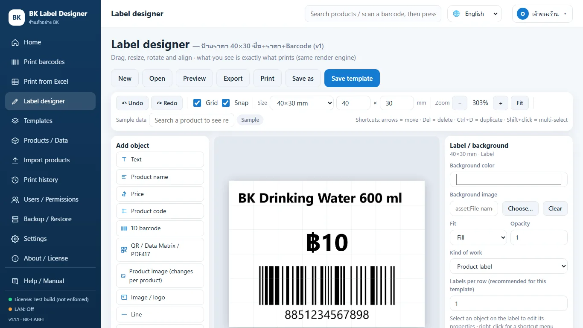Click the Print button
The height and width of the screenshot is (328, 583).
tap(268, 78)
